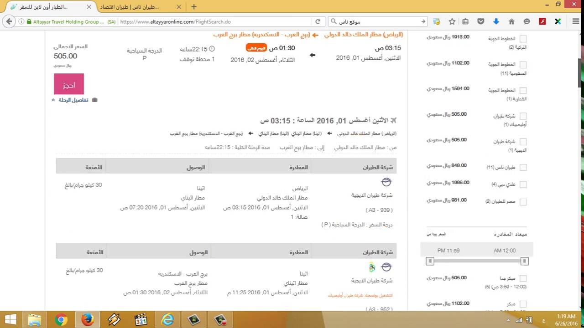The width and height of the screenshot is (584, 328).
Task: Click the airplane icon beside الاثنين أغسطس 01 heading
Action: point(393,120)
